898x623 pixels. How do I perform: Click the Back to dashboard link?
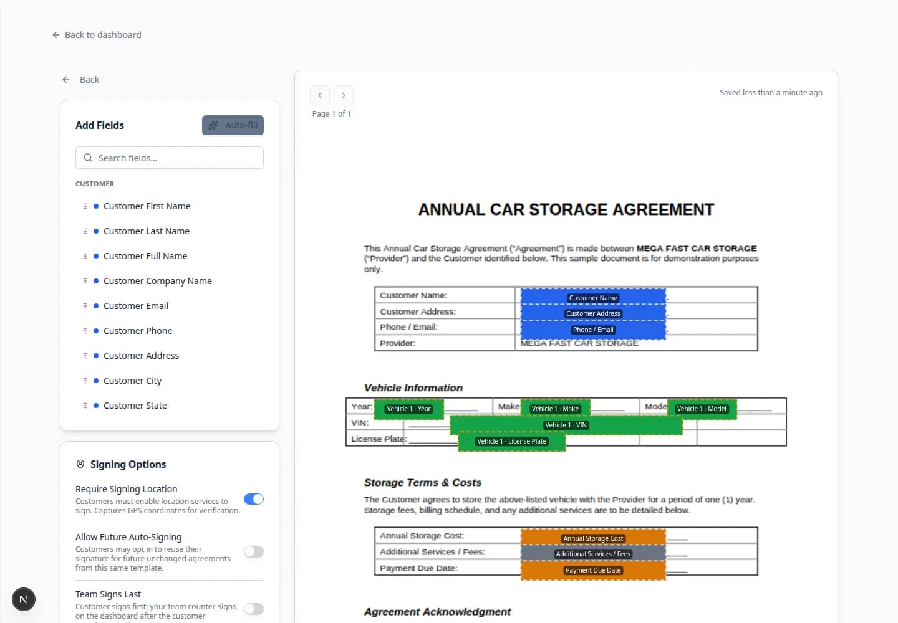pyautogui.click(x=97, y=35)
